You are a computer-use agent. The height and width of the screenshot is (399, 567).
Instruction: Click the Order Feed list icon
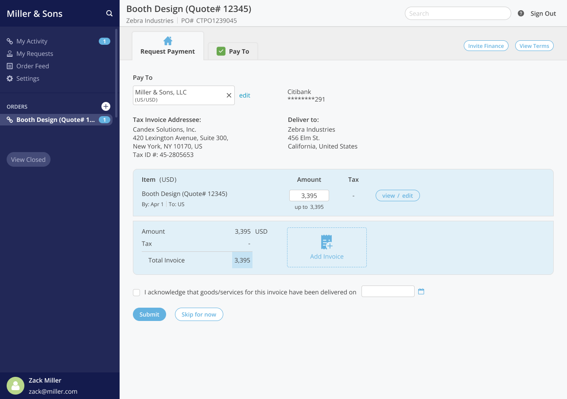pos(10,66)
